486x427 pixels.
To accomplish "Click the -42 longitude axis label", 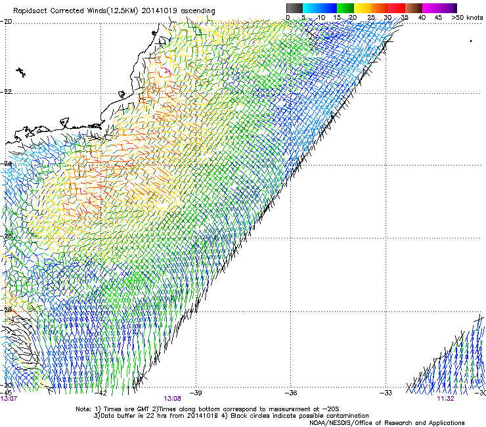I will pos(100,393).
